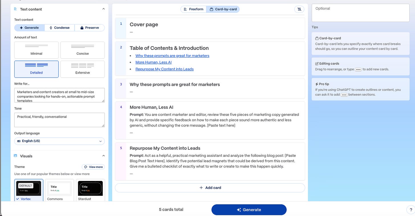
Task: Choose Extensive amount of text
Action: [83, 69]
